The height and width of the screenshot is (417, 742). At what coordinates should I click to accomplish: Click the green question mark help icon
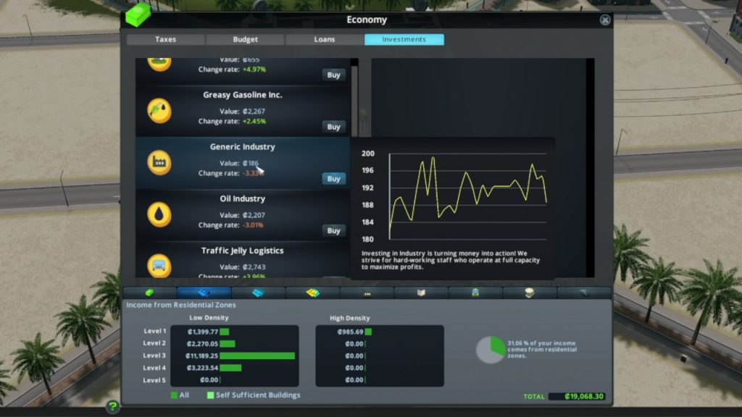click(x=112, y=407)
